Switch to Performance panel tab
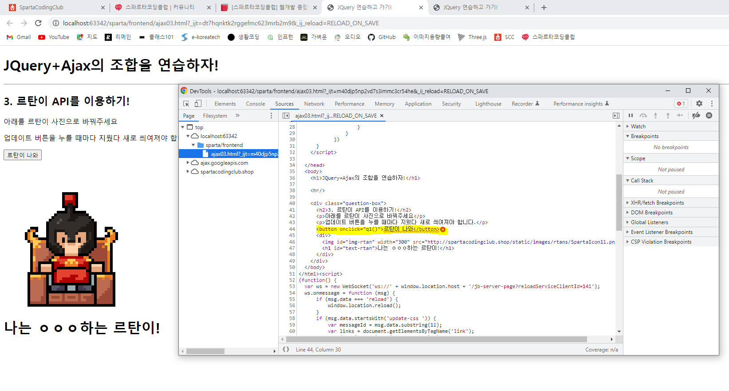Viewport: 729px width, 391px height. tap(350, 103)
